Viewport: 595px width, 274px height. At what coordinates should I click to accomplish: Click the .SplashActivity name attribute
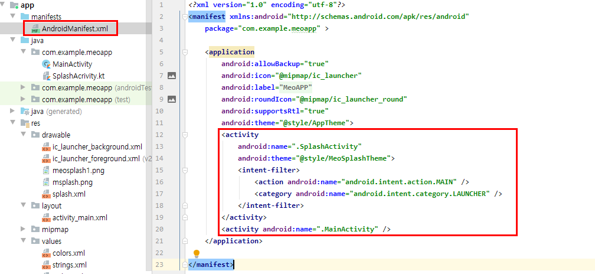[x=300, y=146]
